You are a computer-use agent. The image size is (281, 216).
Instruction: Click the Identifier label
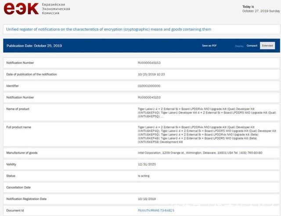point(13,86)
